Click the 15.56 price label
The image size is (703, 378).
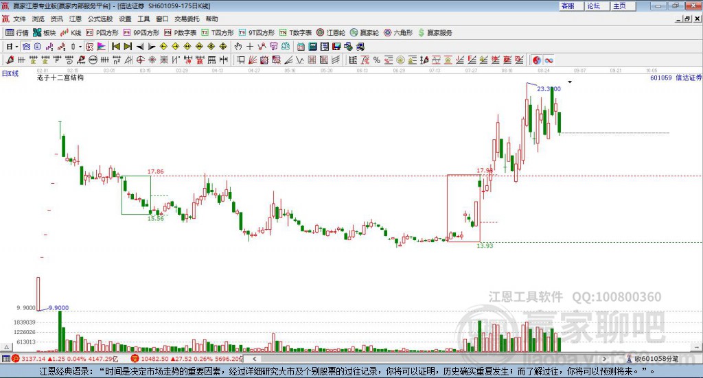[156, 219]
